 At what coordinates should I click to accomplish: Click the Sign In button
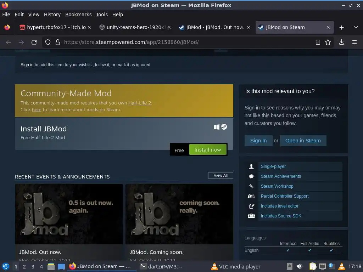coord(258,141)
